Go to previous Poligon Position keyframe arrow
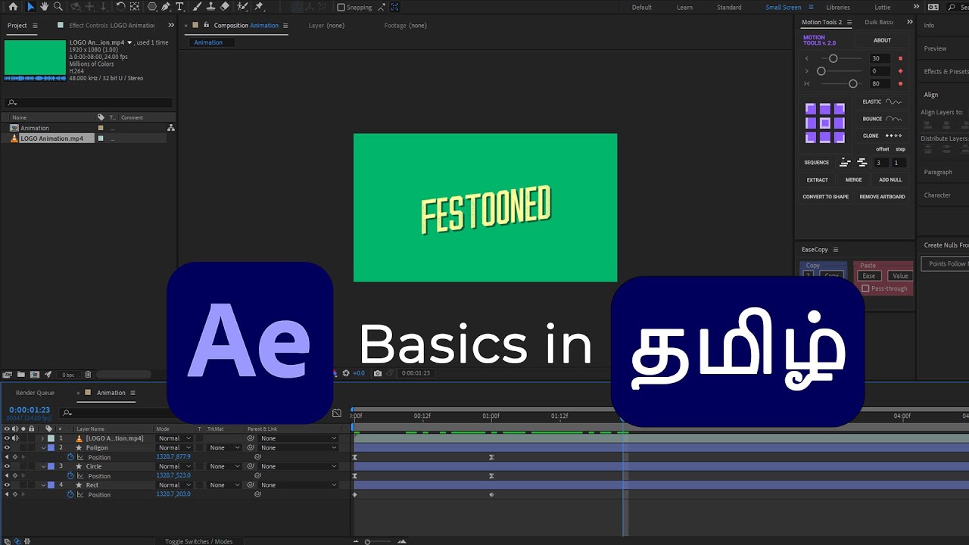 [7, 457]
